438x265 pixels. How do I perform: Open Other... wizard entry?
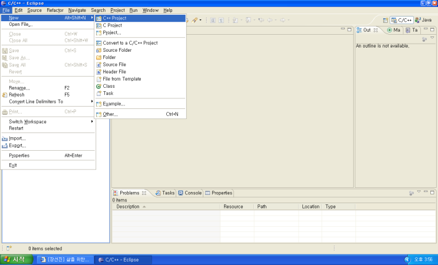tap(140, 114)
